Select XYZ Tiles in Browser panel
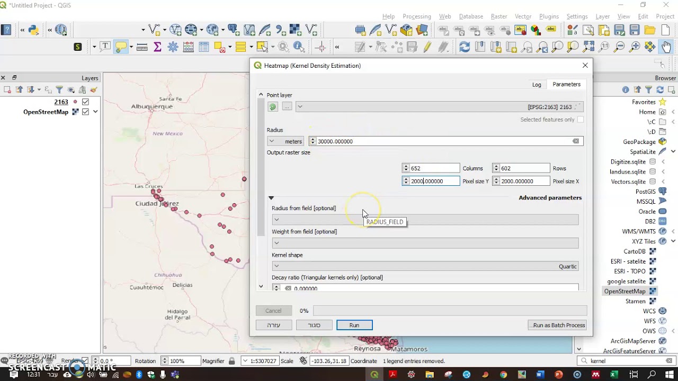The image size is (678, 381). 644,241
